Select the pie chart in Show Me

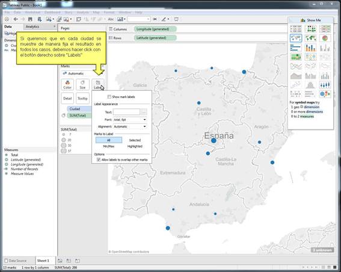point(325,38)
